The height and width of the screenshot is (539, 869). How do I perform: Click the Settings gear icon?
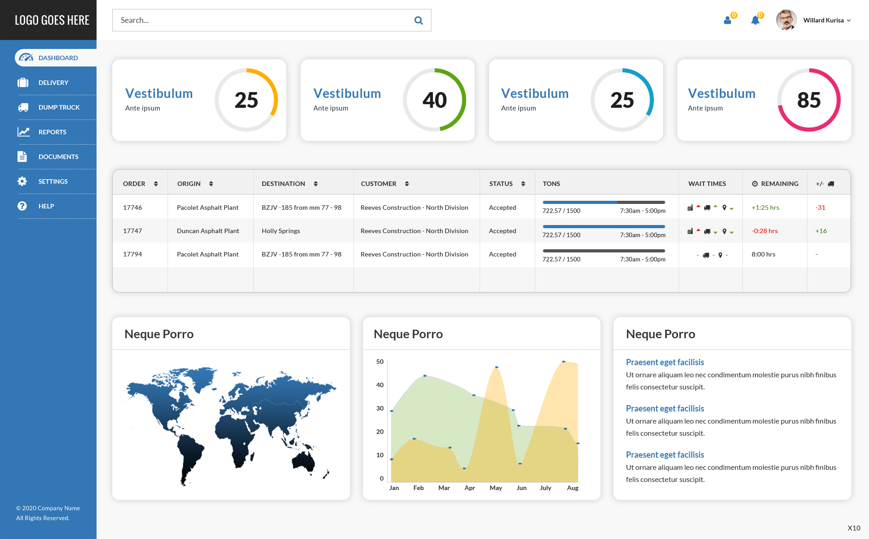click(22, 181)
